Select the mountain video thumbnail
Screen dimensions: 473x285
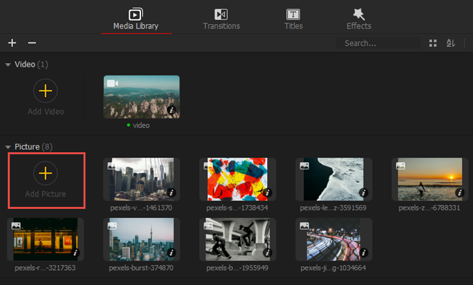(x=142, y=97)
